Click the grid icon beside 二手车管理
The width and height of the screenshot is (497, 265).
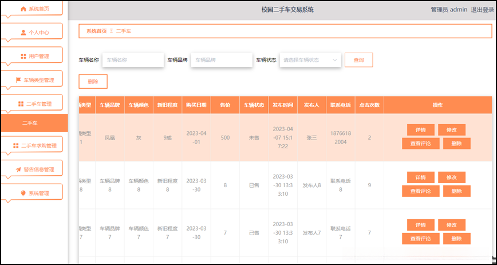click(21, 104)
